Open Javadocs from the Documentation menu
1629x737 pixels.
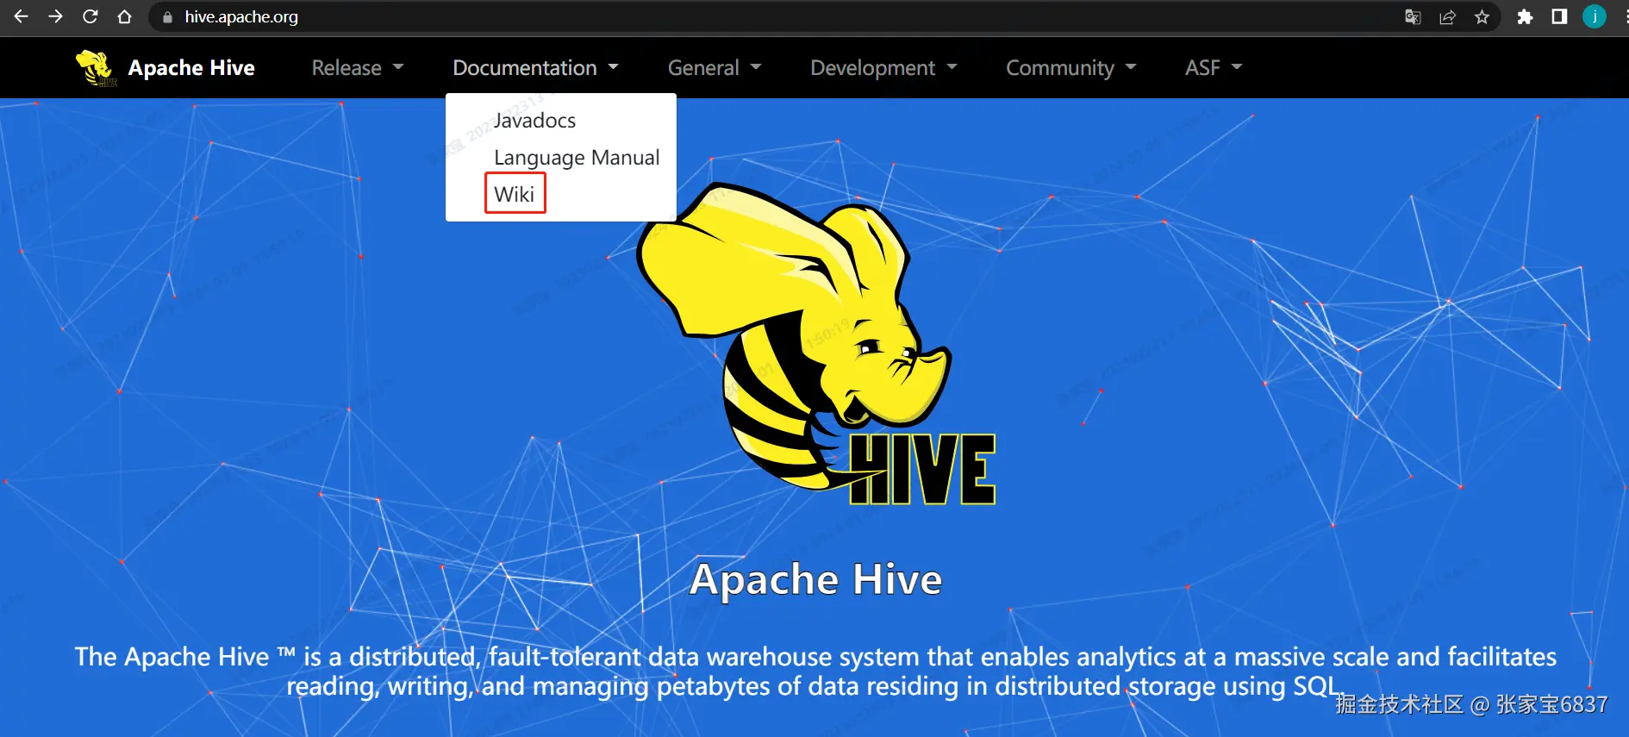(534, 121)
